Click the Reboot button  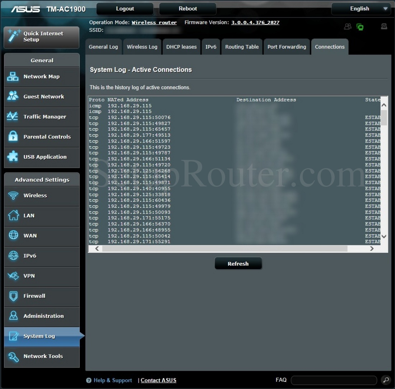pyautogui.click(x=187, y=9)
